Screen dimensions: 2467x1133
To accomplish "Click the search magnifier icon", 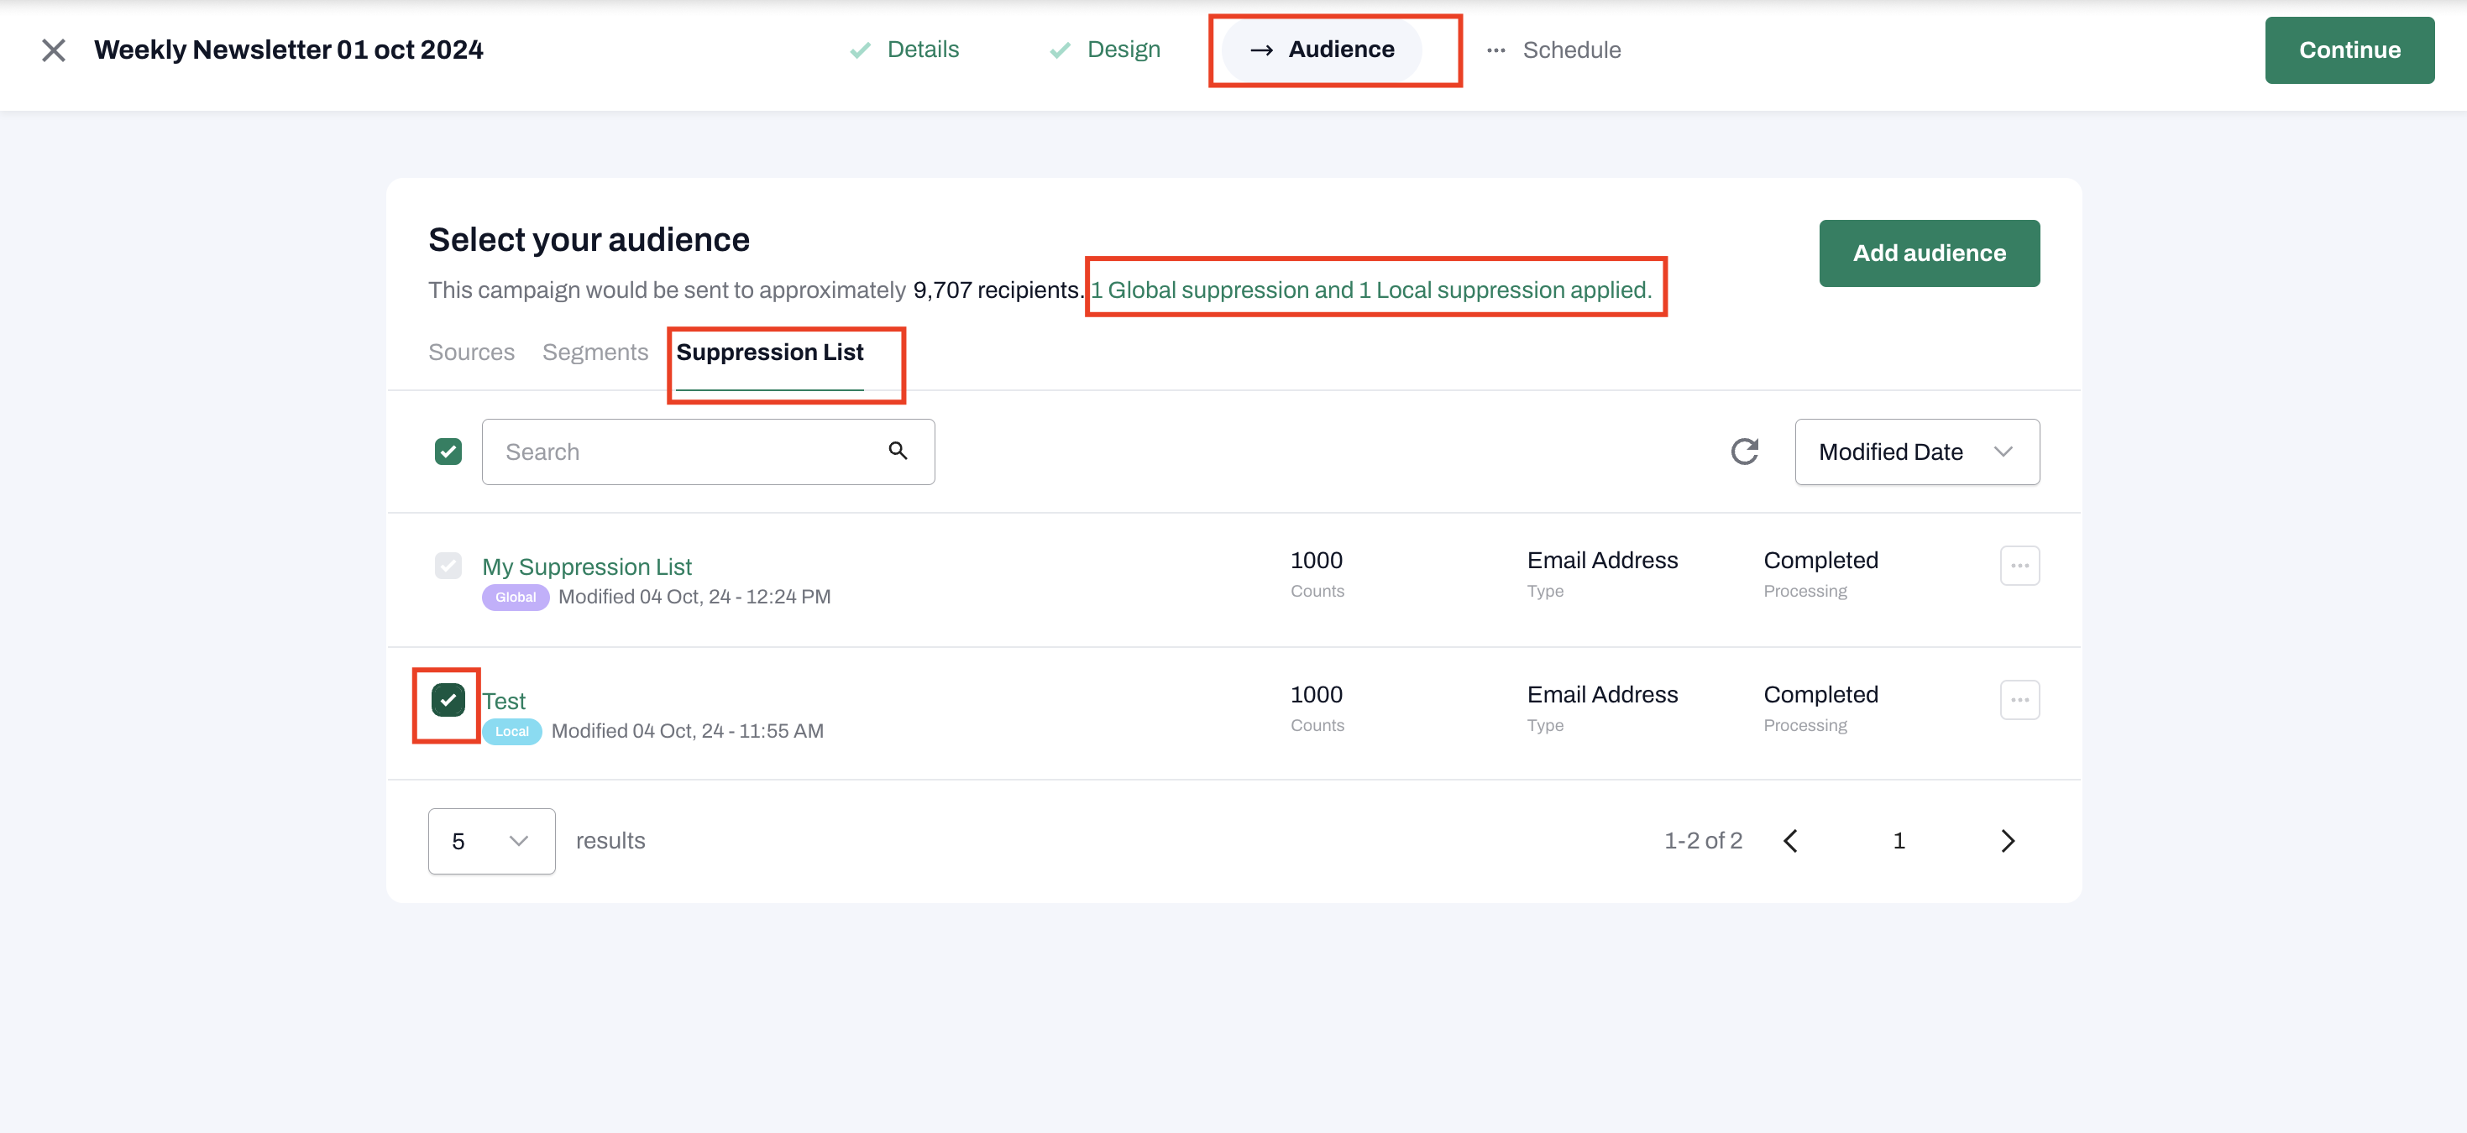I will pos(898,451).
